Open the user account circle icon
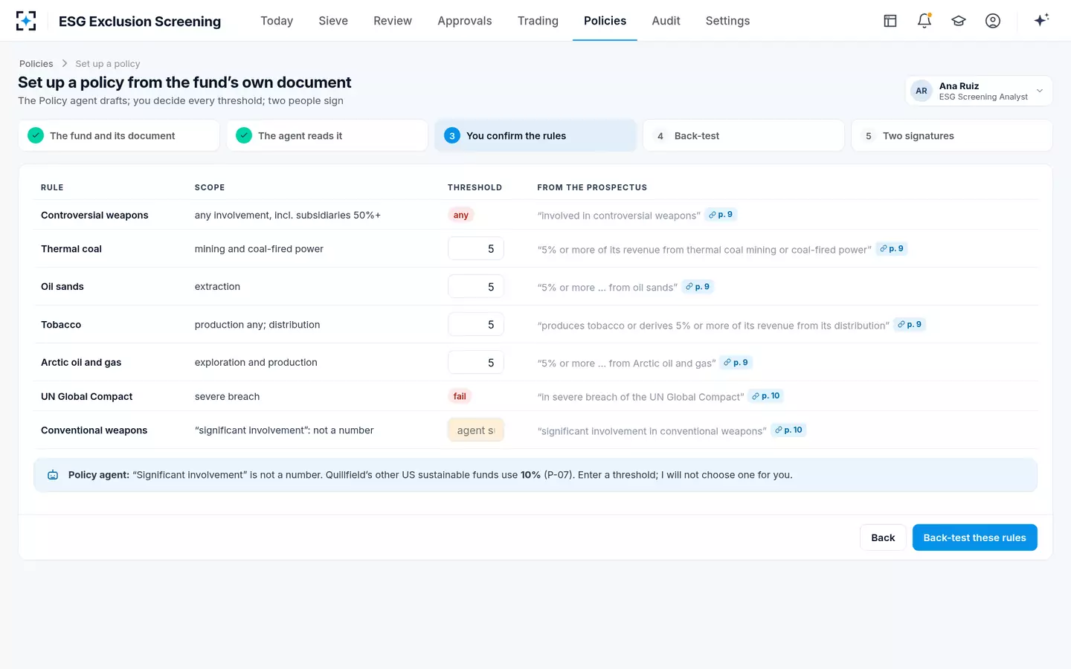This screenshot has width=1071, height=669. click(x=993, y=21)
